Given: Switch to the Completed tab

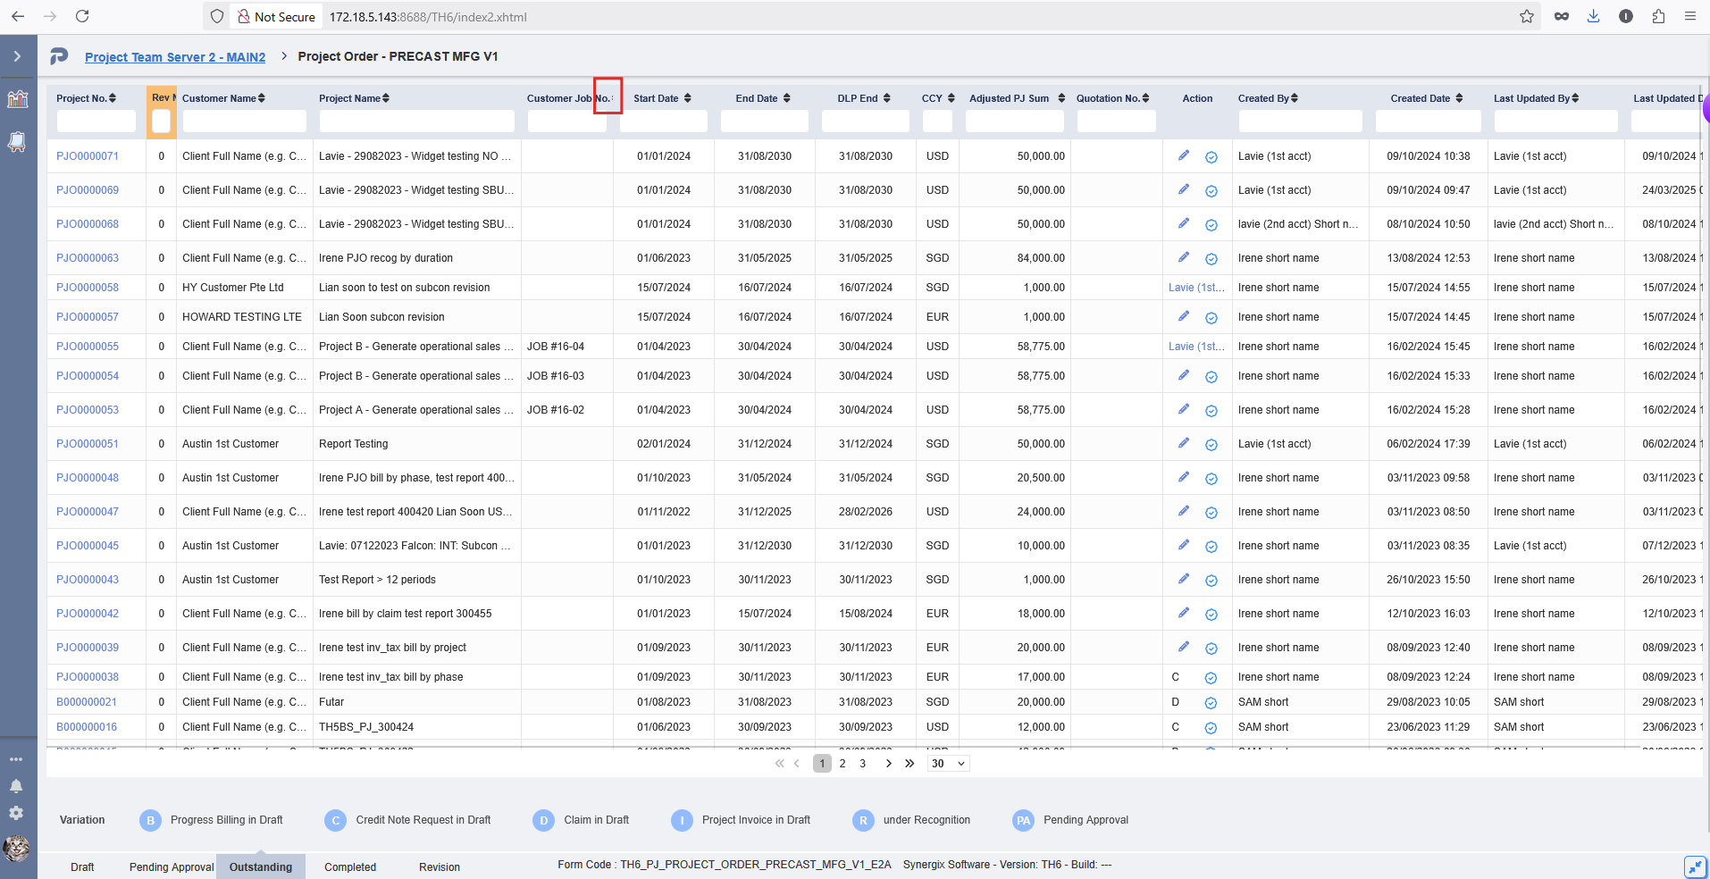Looking at the screenshot, I should (350, 866).
